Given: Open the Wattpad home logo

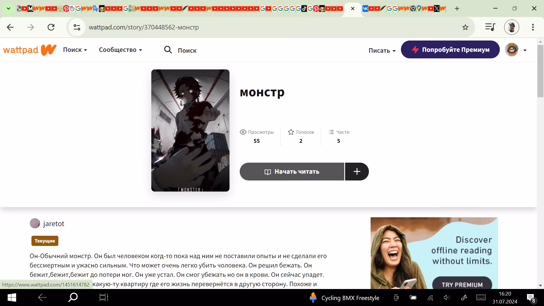Looking at the screenshot, I should pos(30,50).
